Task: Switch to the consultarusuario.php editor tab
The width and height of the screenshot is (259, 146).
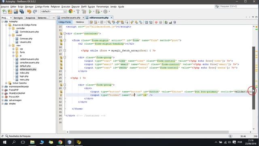Action: pos(70,18)
